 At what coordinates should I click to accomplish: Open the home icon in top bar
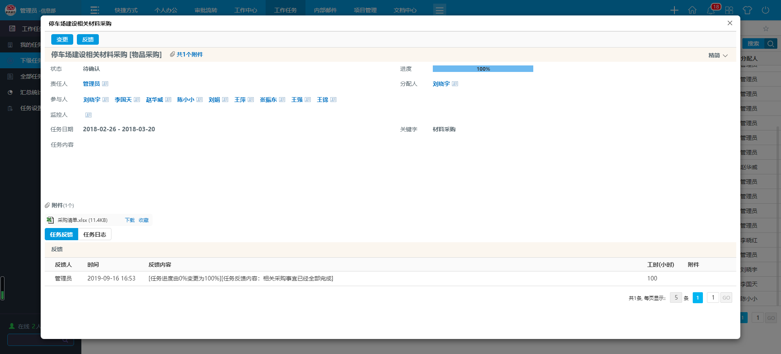tap(692, 10)
